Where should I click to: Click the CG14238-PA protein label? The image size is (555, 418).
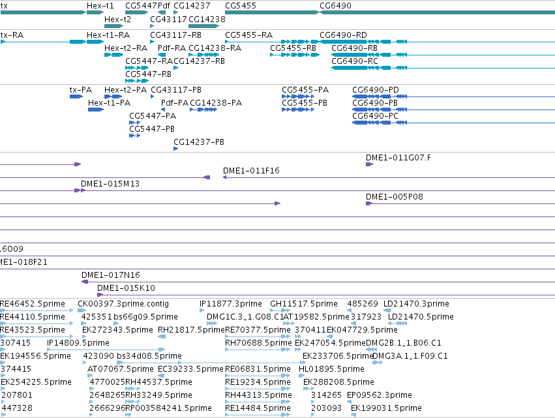point(216,103)
